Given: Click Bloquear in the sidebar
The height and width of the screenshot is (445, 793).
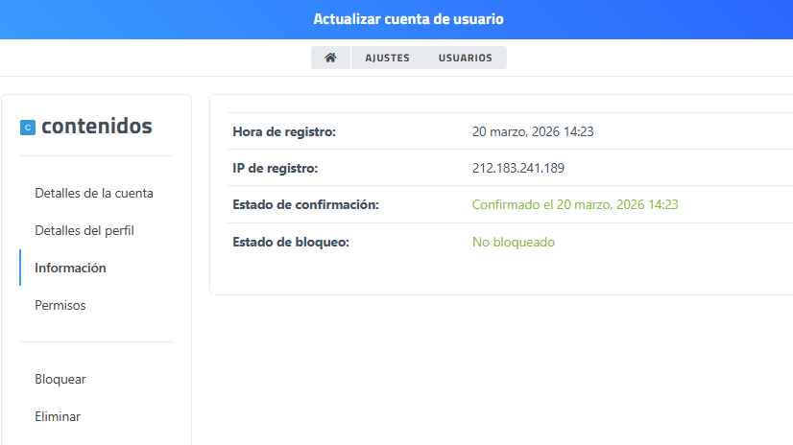Looking at the screenshot, I should (60, 379).
